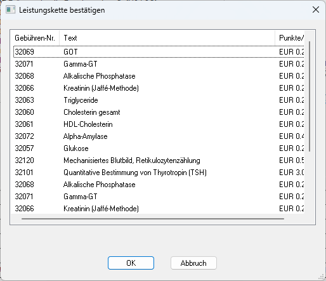This screenshot has height=281, width=326.
Task: Select the Thyrotropin (TSH) row
Action: 159,173
